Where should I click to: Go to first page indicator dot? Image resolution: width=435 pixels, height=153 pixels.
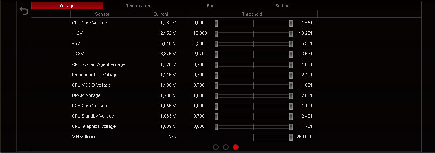tap(216, 147)
